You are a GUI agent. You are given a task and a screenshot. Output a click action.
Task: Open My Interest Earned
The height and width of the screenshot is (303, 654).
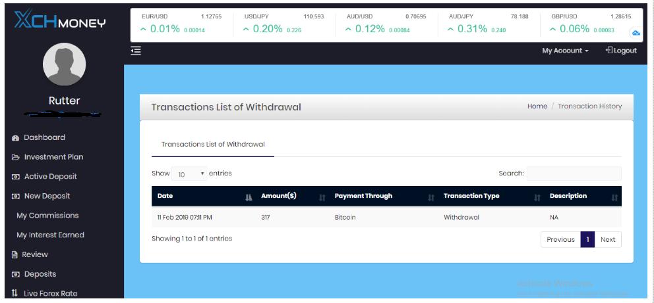(51, 235)
